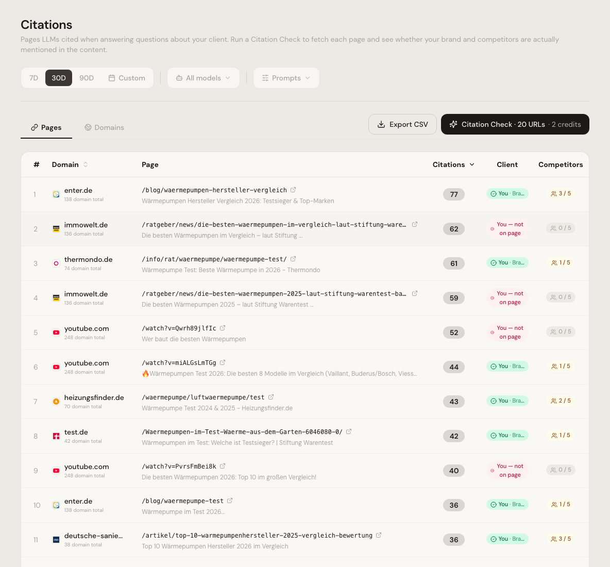The width and height of the screenshot is (610, 567).
Task: Switch to the Pages tab
Action: pos(46,127)
